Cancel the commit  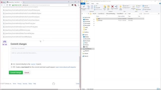(x=27, y=72)
